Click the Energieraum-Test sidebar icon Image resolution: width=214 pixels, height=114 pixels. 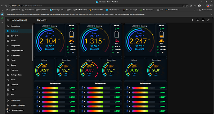pyautogui.click(x=8, y=51)
